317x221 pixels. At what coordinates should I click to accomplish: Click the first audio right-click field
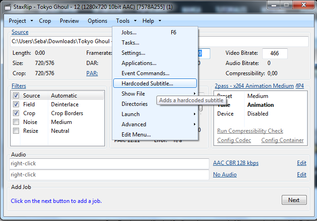click(x=109, y=163)
